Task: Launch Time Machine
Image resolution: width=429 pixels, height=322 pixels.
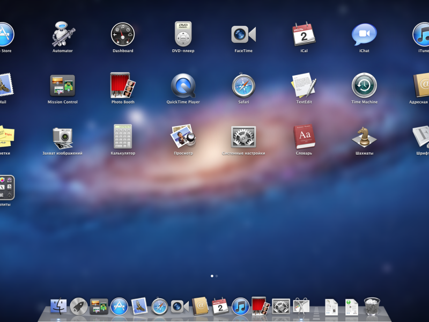Action: pyautogui.click(x=364, y=85)
